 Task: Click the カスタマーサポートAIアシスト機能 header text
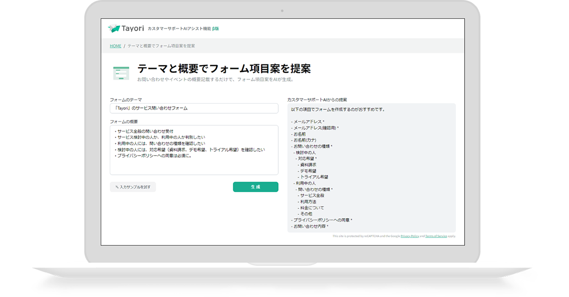pos(179,29)
